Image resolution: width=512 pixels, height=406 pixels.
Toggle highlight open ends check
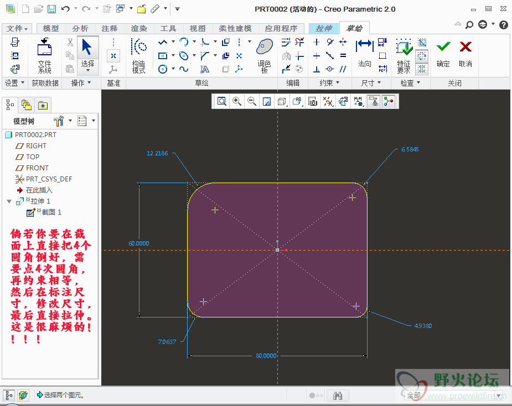[x=422, y=56]
